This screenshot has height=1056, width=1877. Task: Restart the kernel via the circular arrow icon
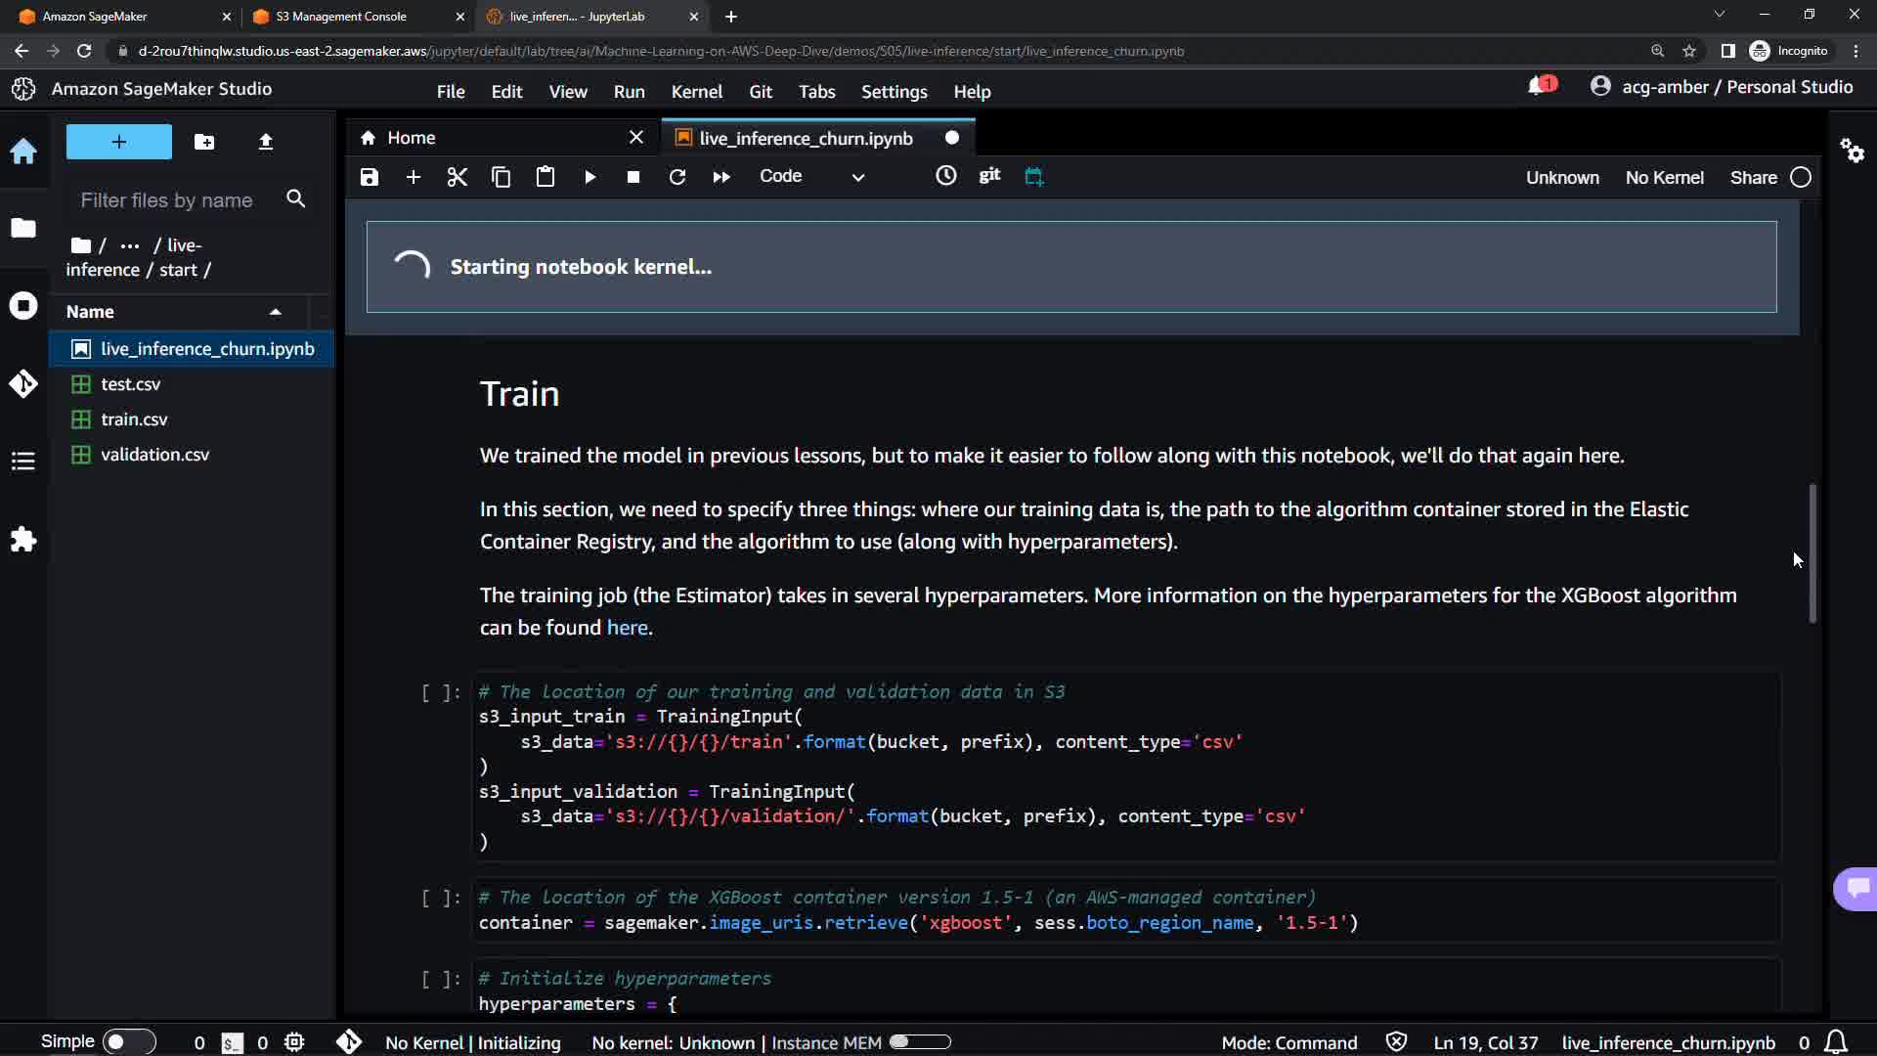tap(677, 177)
